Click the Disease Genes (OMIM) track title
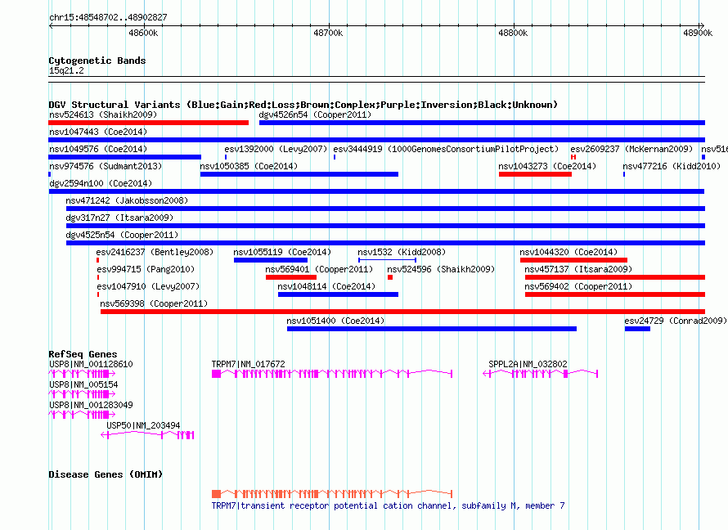The width and height of the screenshot is (728, 530). click(x=106, y=474)
